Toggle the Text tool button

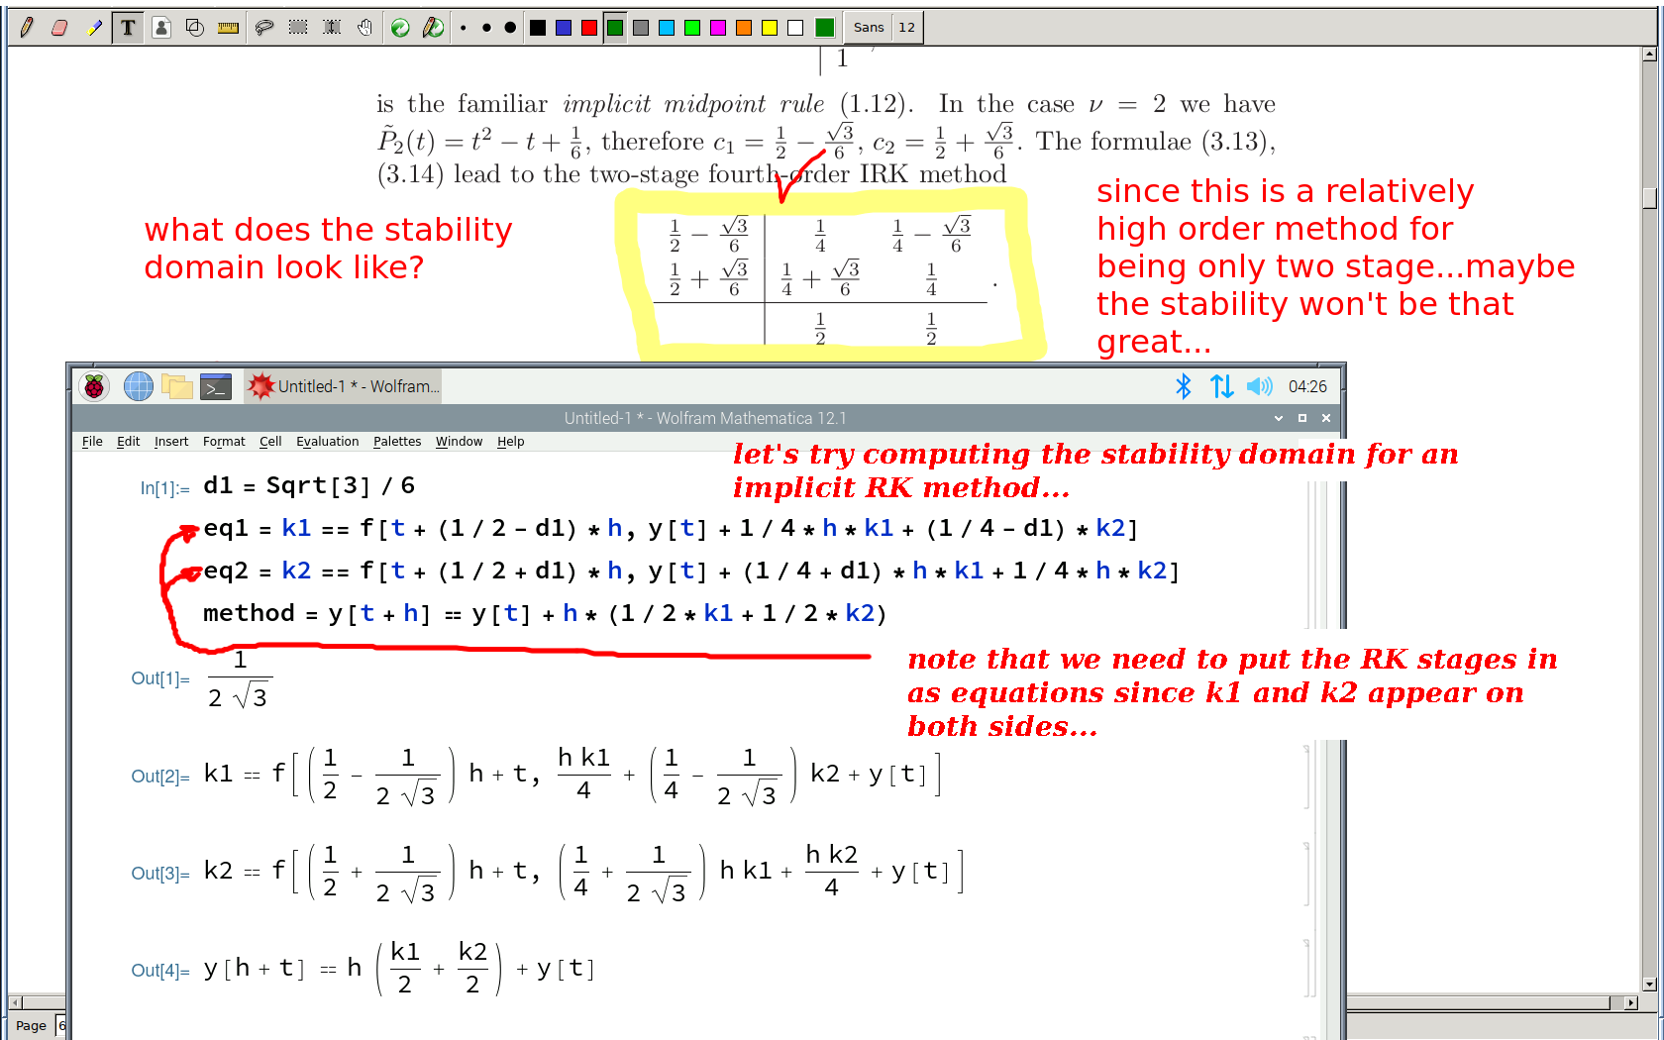[x=128, y=28]
